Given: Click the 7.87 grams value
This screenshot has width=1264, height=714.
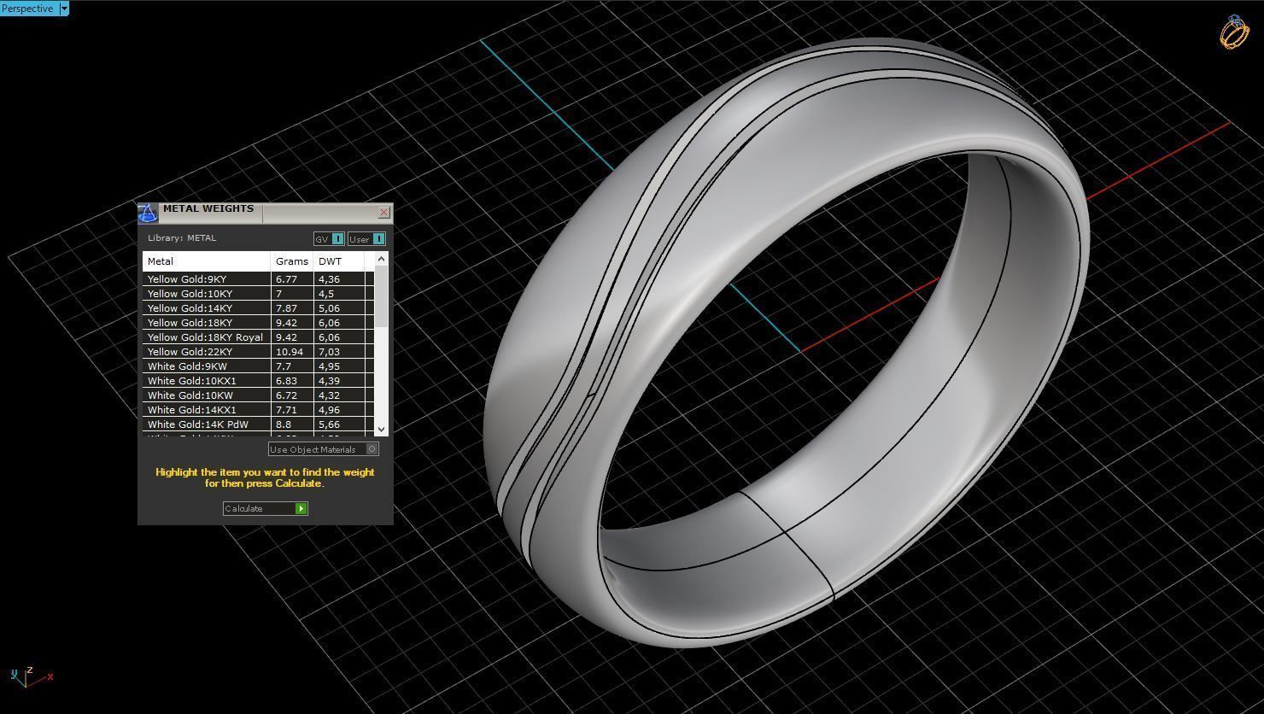Looking at the screenshot, I should point(286,308).
